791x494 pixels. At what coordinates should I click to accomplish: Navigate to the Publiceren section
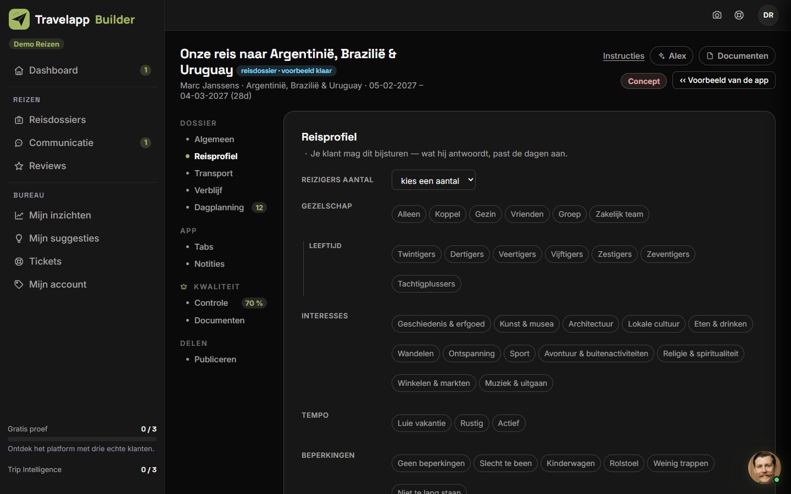tap(215, 360)
